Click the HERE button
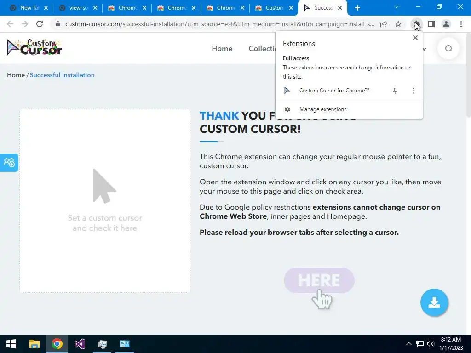Screen dimensions: 471x353 [x=319, y=280]
